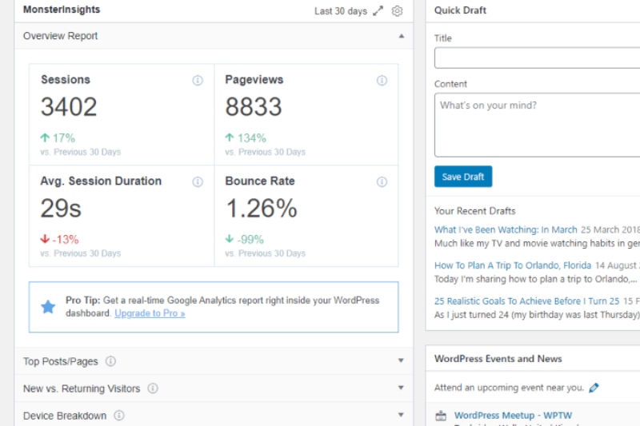This screenshot has width=640, height=426.
Task: Edit event location with pencil icon
Action: pyautogui.click(x=594, y=388)
